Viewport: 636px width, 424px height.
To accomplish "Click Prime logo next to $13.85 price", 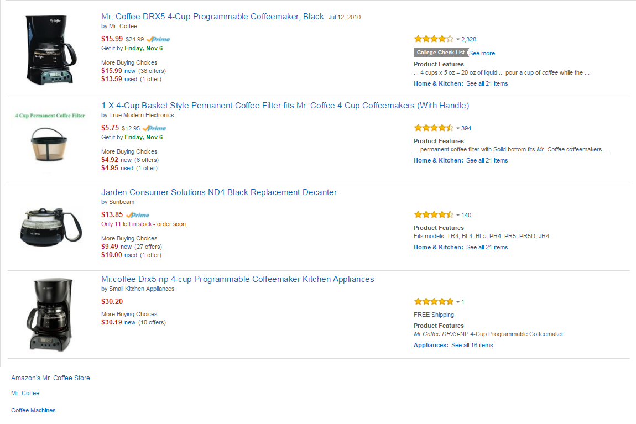I will 138,215.
